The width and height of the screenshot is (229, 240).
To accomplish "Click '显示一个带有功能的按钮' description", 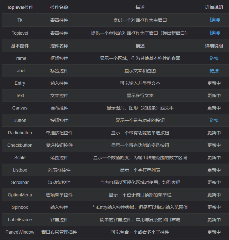I will coord(140,120).
